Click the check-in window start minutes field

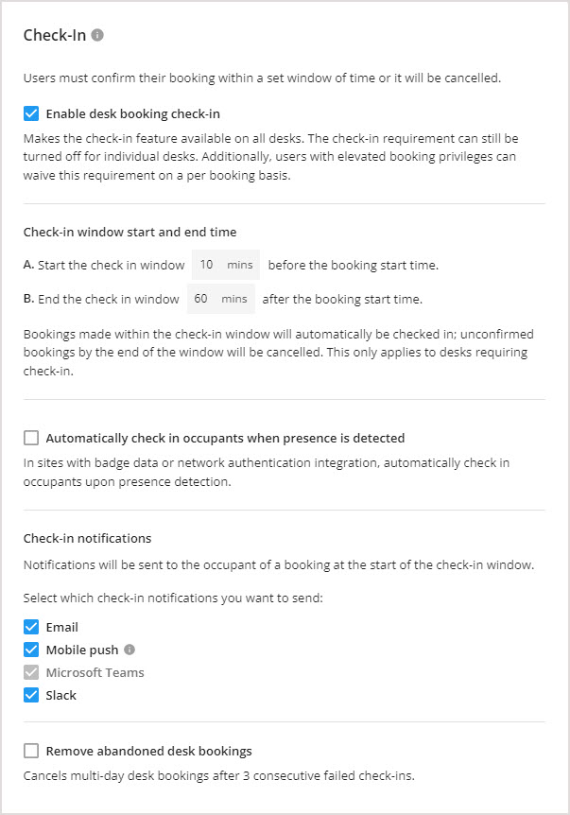coord(225,265)
